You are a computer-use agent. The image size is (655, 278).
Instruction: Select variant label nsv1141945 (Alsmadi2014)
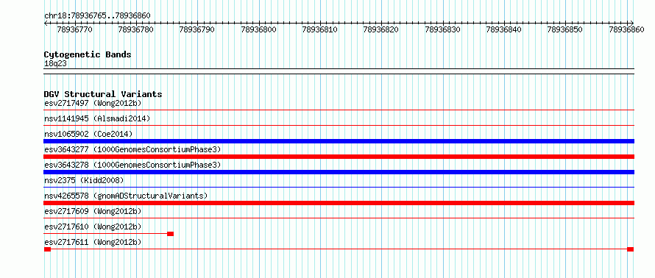(x=97, y=118)
